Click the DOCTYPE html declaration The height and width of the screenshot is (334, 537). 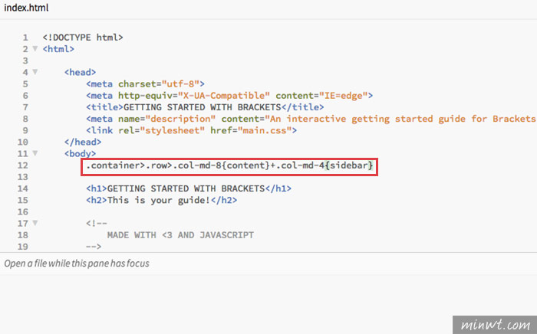(x=83, y=38)
